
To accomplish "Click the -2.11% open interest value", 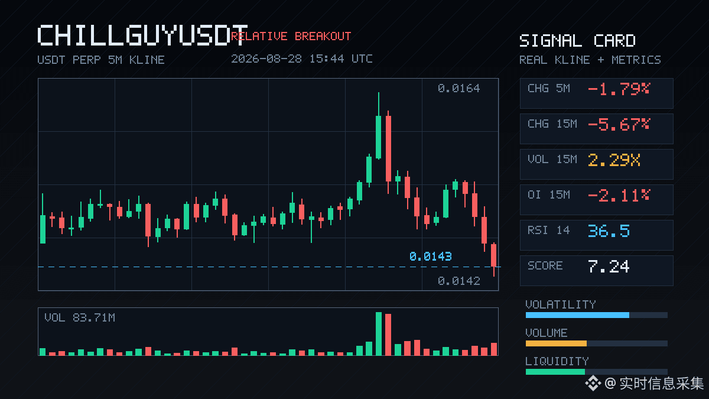I will [619, 196].
